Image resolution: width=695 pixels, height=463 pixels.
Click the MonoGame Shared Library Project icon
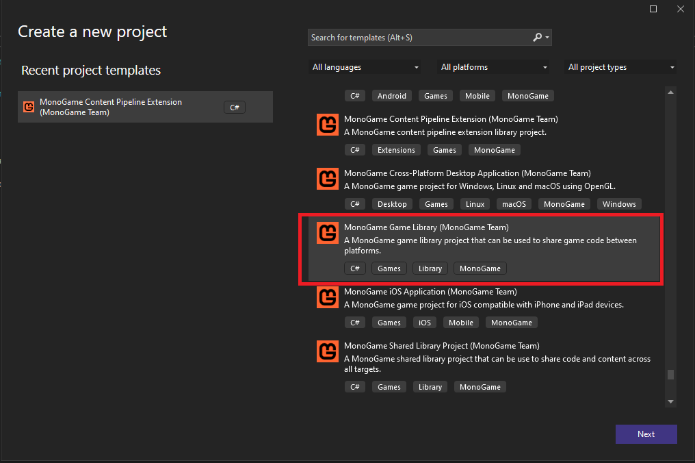[x=328, y=351]
